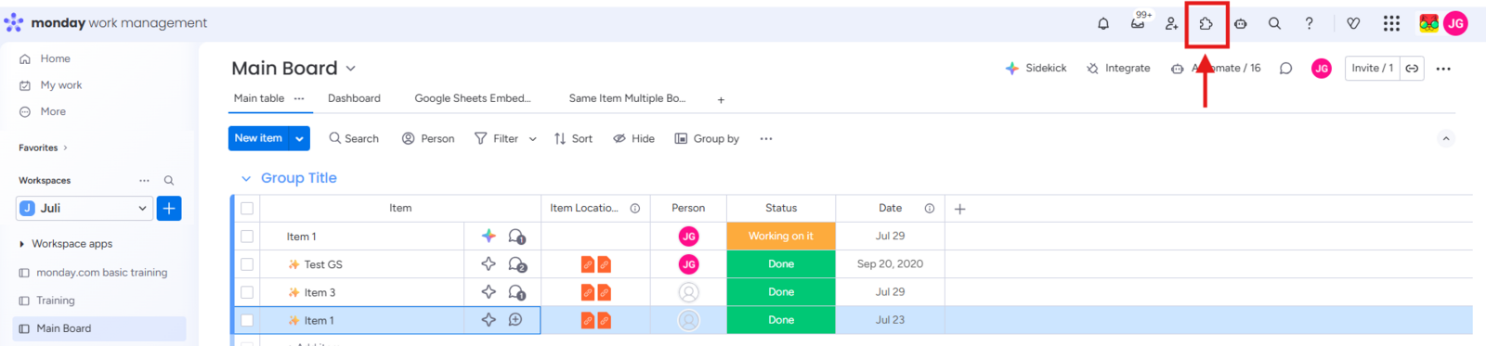Tick checkbox for Item 3 row

[247, 292]
